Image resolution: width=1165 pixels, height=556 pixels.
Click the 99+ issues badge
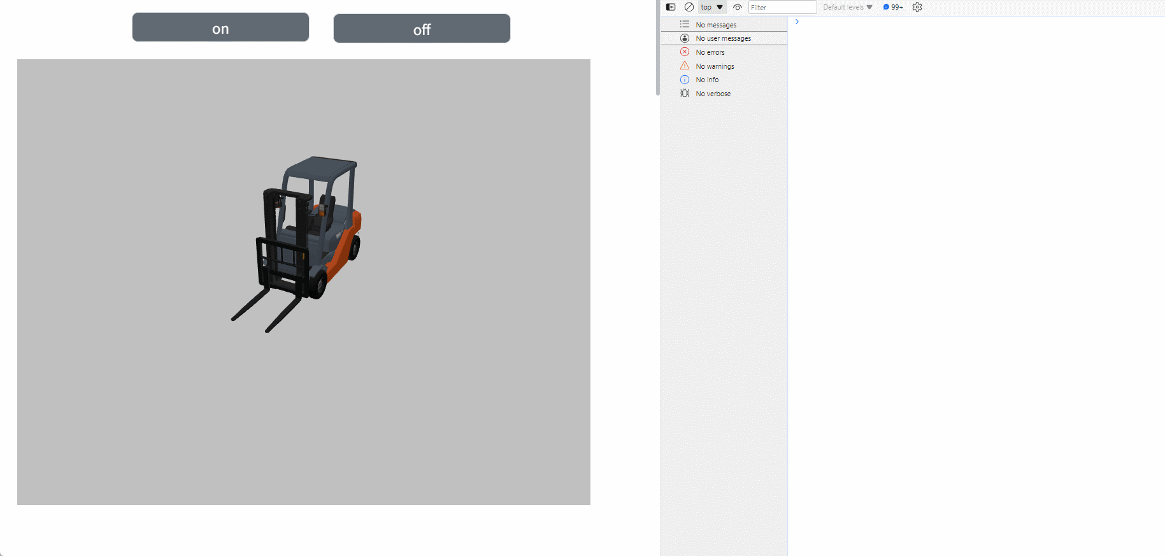point(893,7)
